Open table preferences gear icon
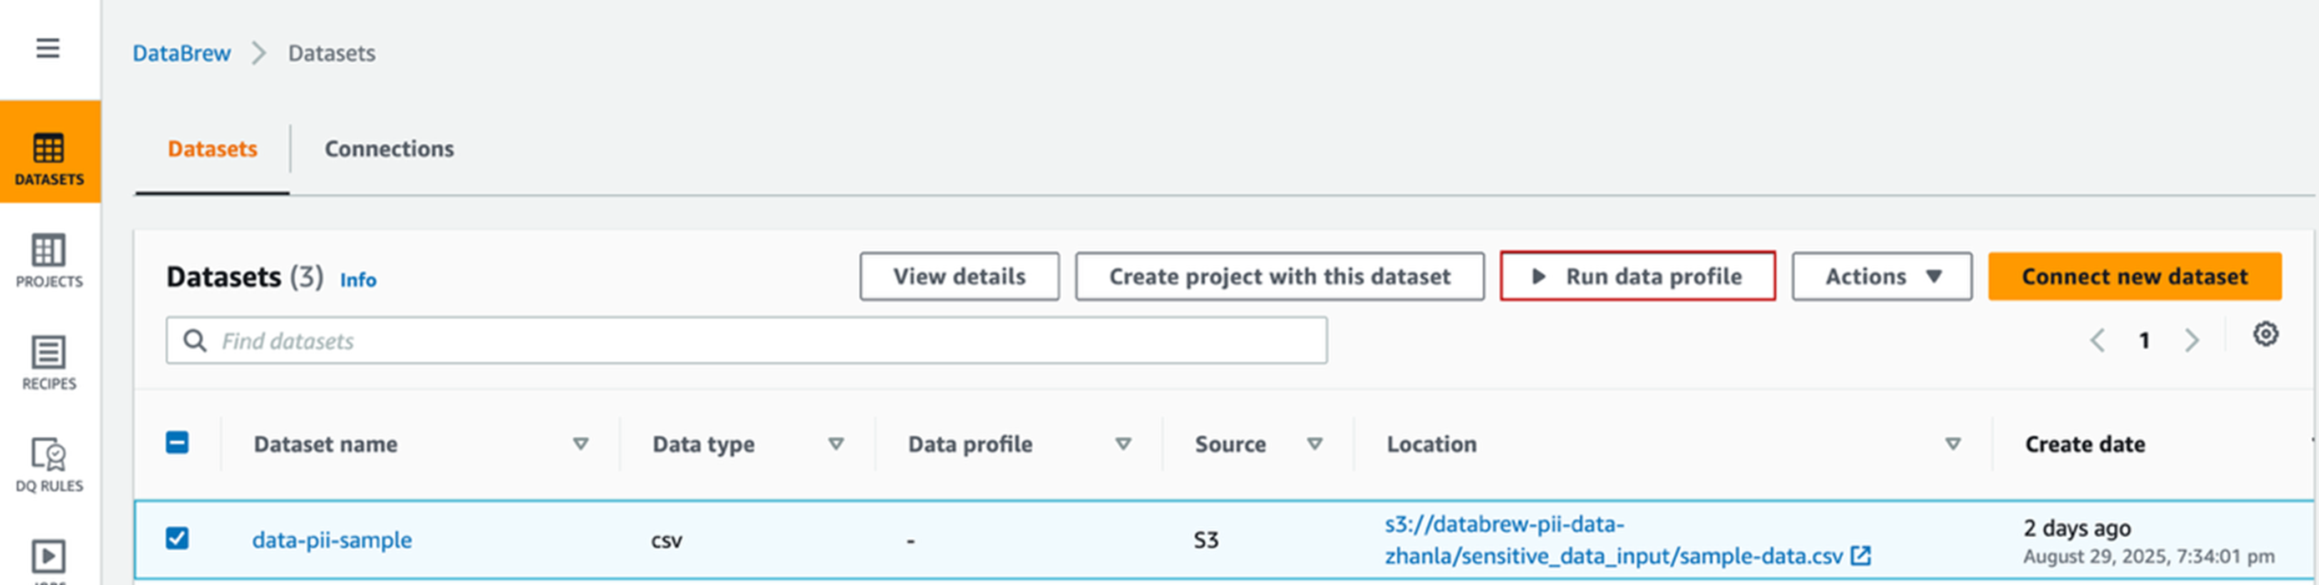The height and width of the screenshot is (585, 2319). pyautogui.click(x=2265, y=335)
